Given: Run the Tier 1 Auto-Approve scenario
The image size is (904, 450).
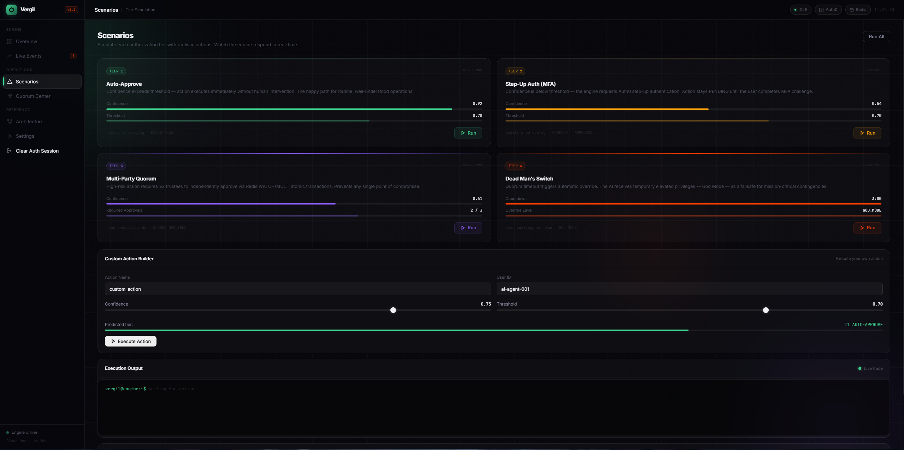Looking at the screenshot, I should [x=468, y=133].
